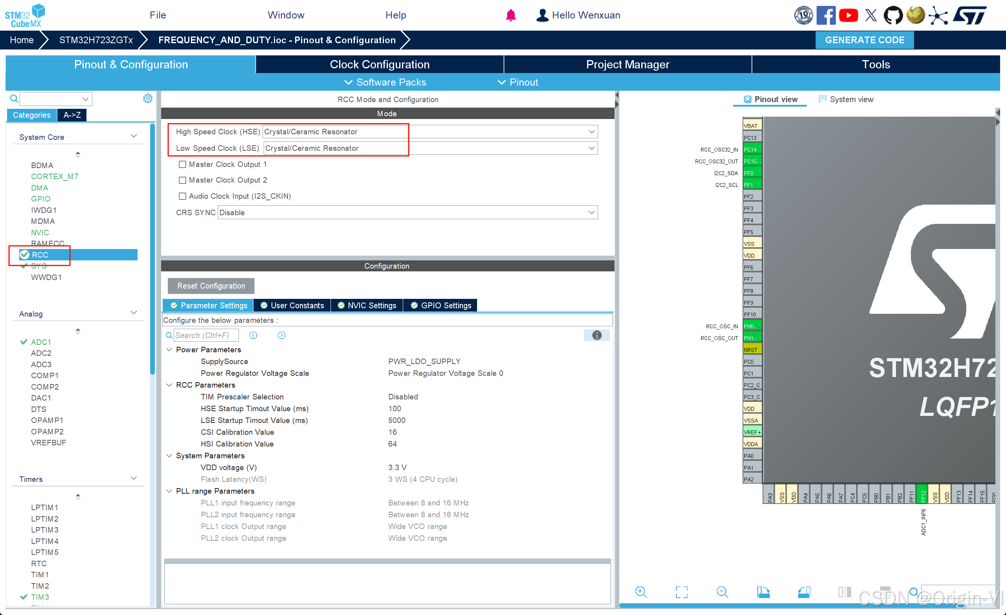Collapse the Power Parameters section
1006x615 pixels.
tap(169, 350)
